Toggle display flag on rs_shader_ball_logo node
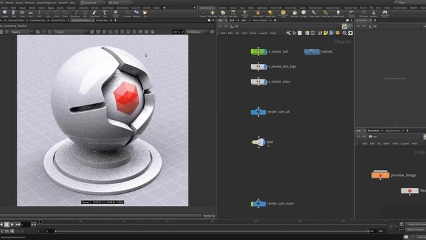 (x=265, y=67)
